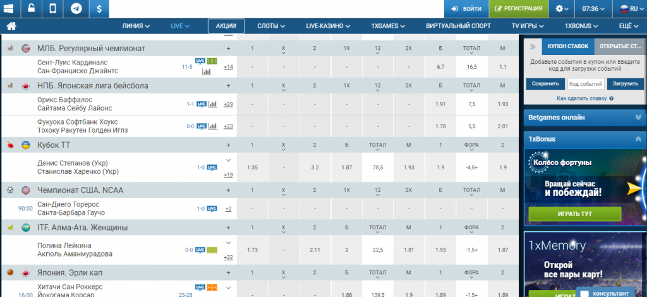Open the 07:36 time zone dropdown
The width and height of the screenshot is (647, 297).
pos(594,9)
